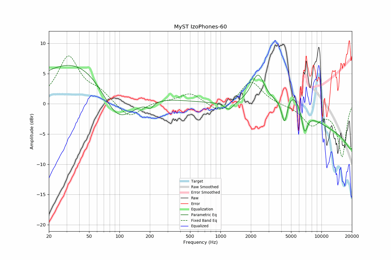The image size is (391, 260).
Task: Select the Raw legend entry
Action: point(189,198)
